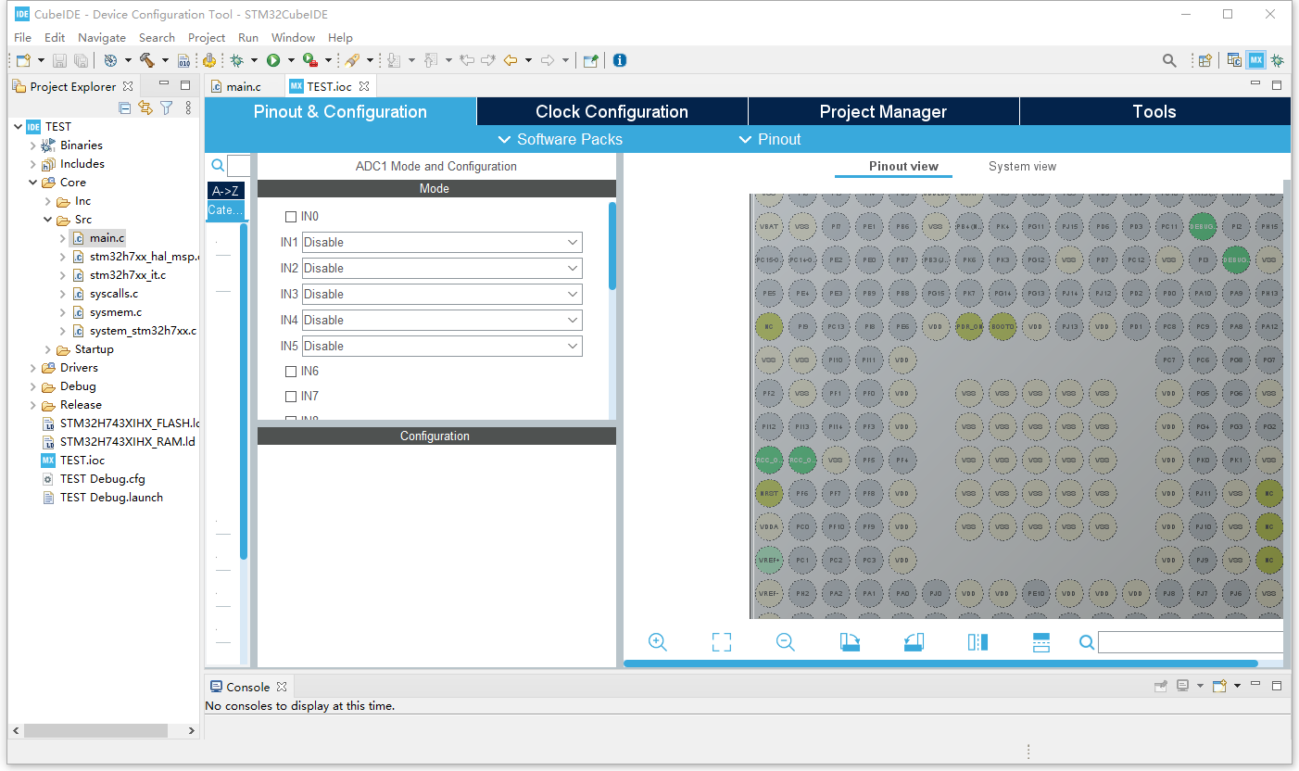Select System view
This screenshot has height=771, width=1299.
click(x=1022, y=167)
